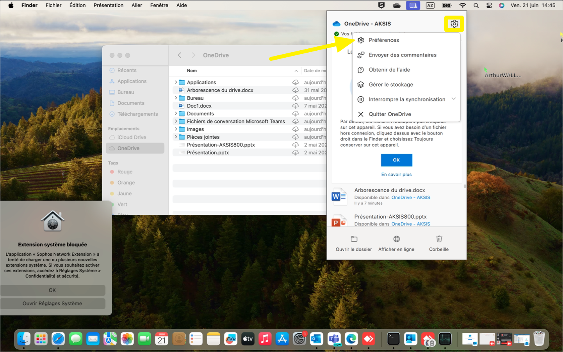563x352 pixels.
Task: Open the Trash in the Dock
Action: point(539,339)
